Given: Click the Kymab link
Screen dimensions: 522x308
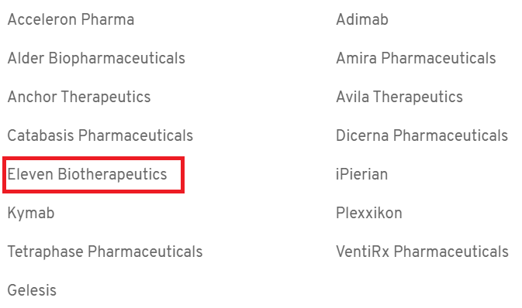Looking at the screenshot, I should click(31, 214).
